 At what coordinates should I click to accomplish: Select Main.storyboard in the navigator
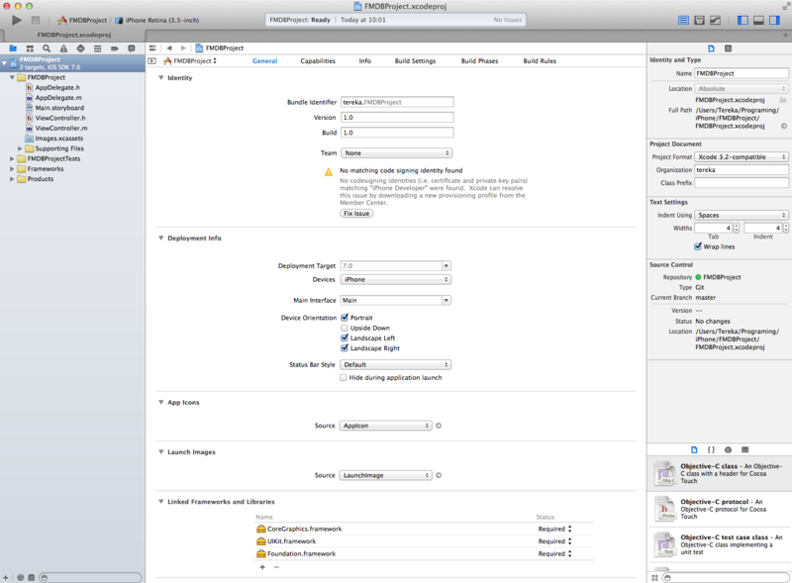(59, 108)
